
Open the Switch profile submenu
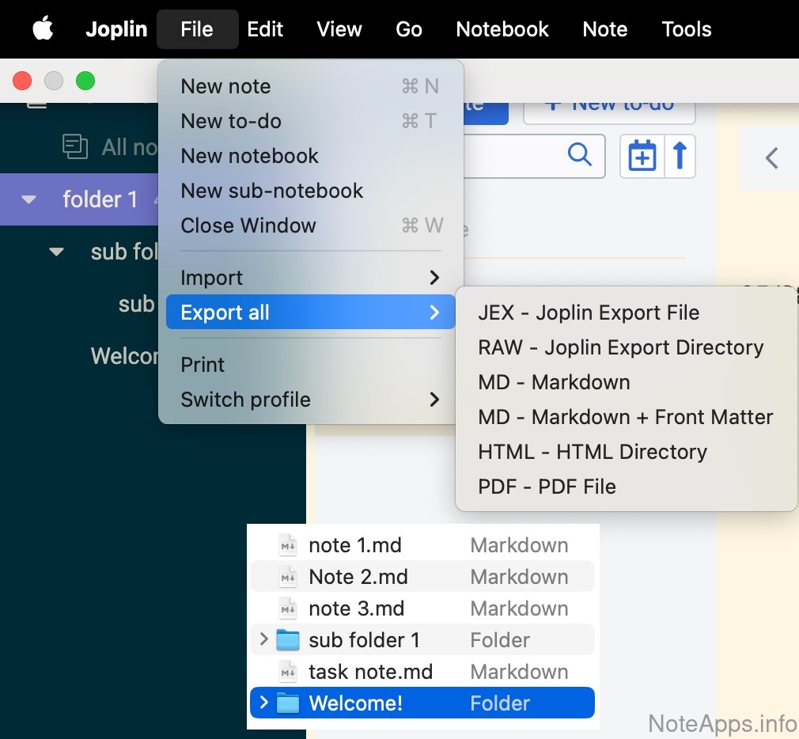[309, 400]
